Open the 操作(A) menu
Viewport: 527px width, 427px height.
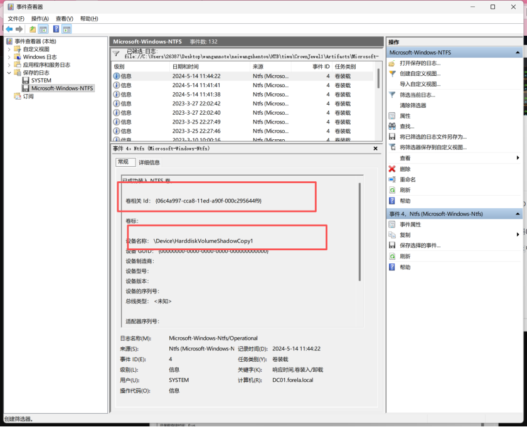pyautogui.click(x=40, y=19)
